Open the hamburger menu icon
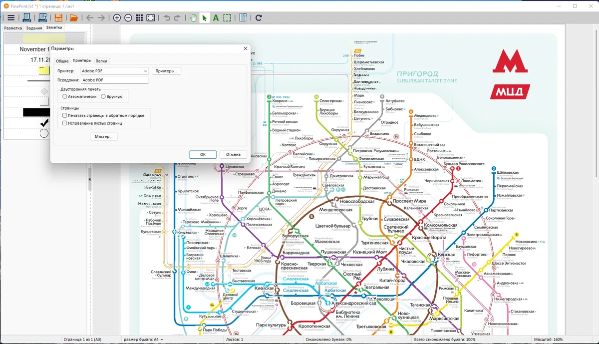 click(11, 18)
